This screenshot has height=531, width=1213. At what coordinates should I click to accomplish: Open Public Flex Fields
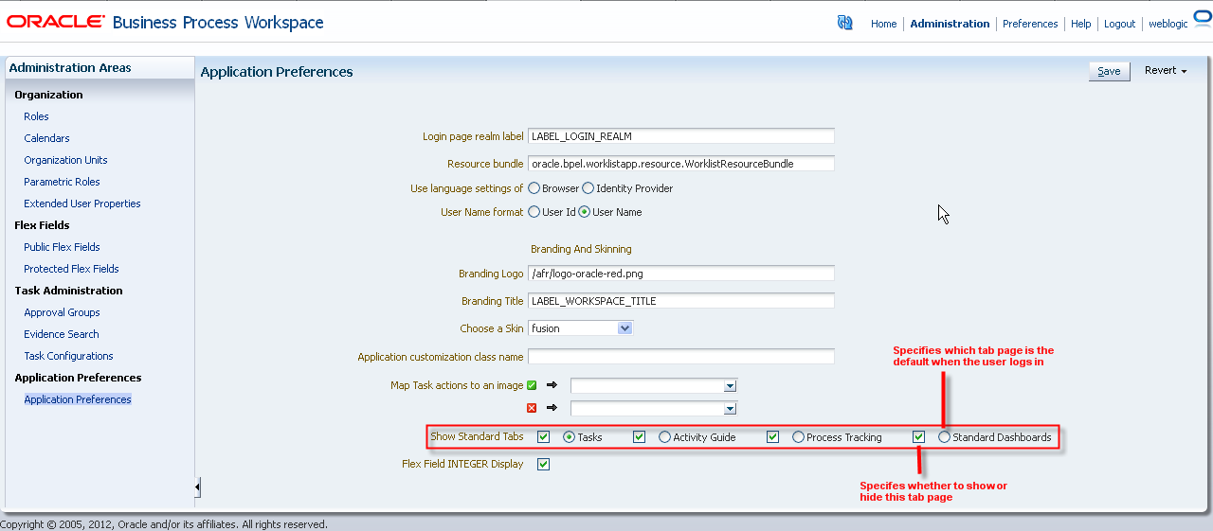click(x=62, y=247)
